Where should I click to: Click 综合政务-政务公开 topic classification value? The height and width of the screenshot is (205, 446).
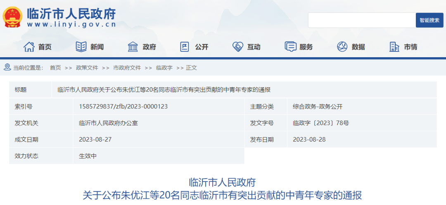click(x=318, y=107)
